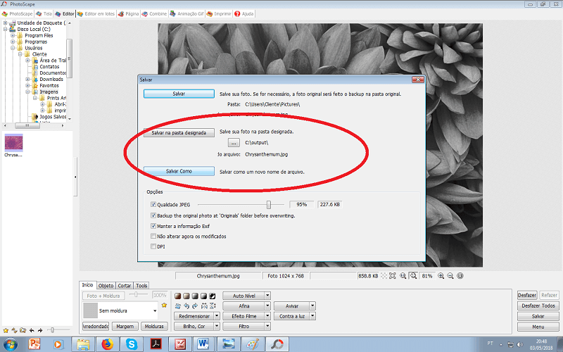Open the Combine tab
Viewport: 563px width, 352px height.
[156, 13]
